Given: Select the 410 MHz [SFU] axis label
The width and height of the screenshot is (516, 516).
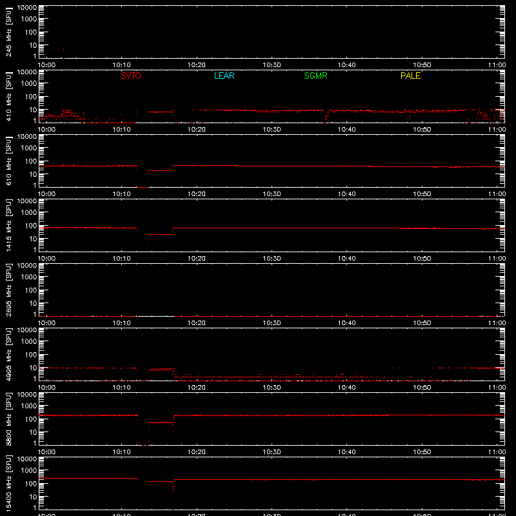Looking at the screenshot, I should click(8, 96).
